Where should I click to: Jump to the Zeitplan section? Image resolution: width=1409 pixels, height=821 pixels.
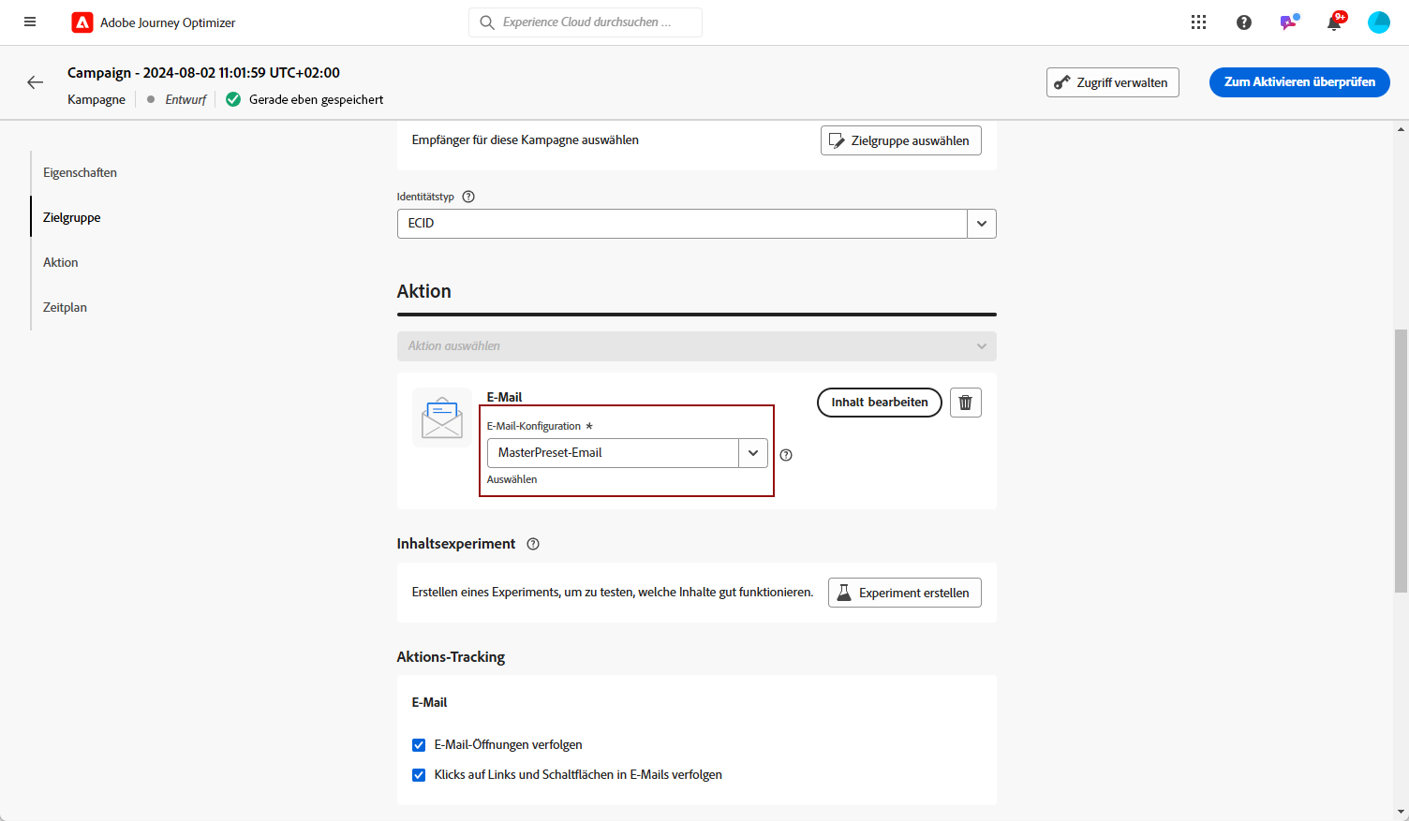[x=65, y=307]
